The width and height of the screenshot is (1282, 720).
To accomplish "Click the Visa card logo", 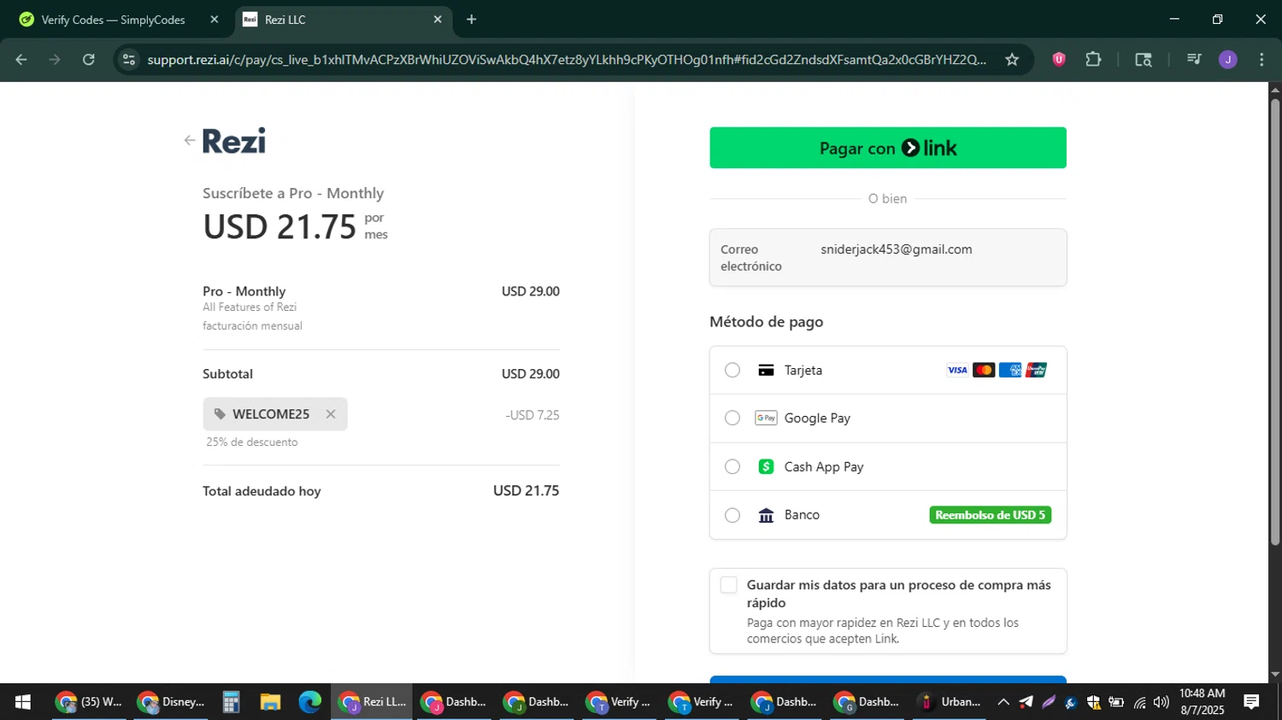I will point(957,370).
